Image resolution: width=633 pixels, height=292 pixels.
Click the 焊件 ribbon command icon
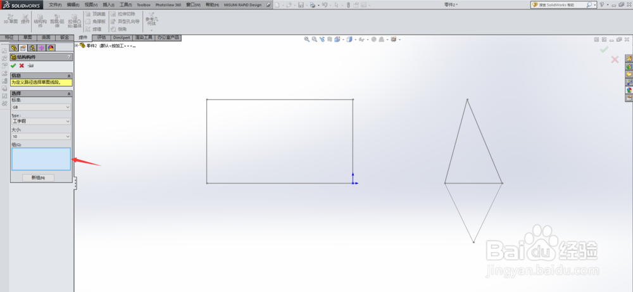pyautogui.click(x=25, y=18)
